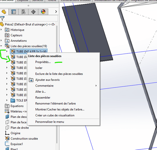Choose Rassembler in the context menu
This screenshot has width=157, height=150.
pos(43,97)
